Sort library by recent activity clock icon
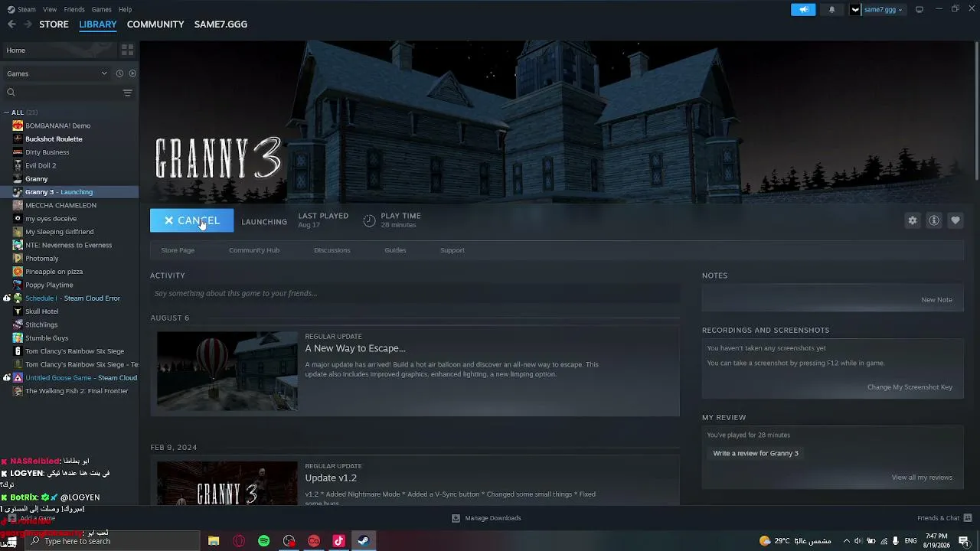The width and height of the screenshot is (980, 551). 119,73
